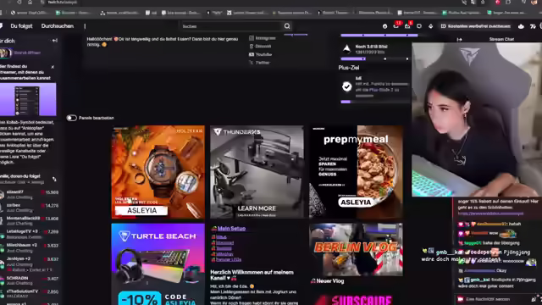Click the Bits diamond icon
The image size is (542, 305).
click(x=431, y=26)
